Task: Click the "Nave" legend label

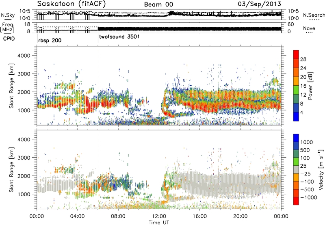Action: 309,28
